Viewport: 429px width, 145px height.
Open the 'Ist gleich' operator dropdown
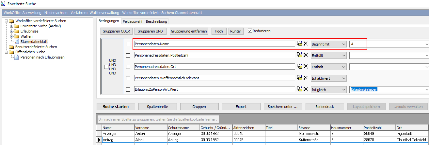328,89
